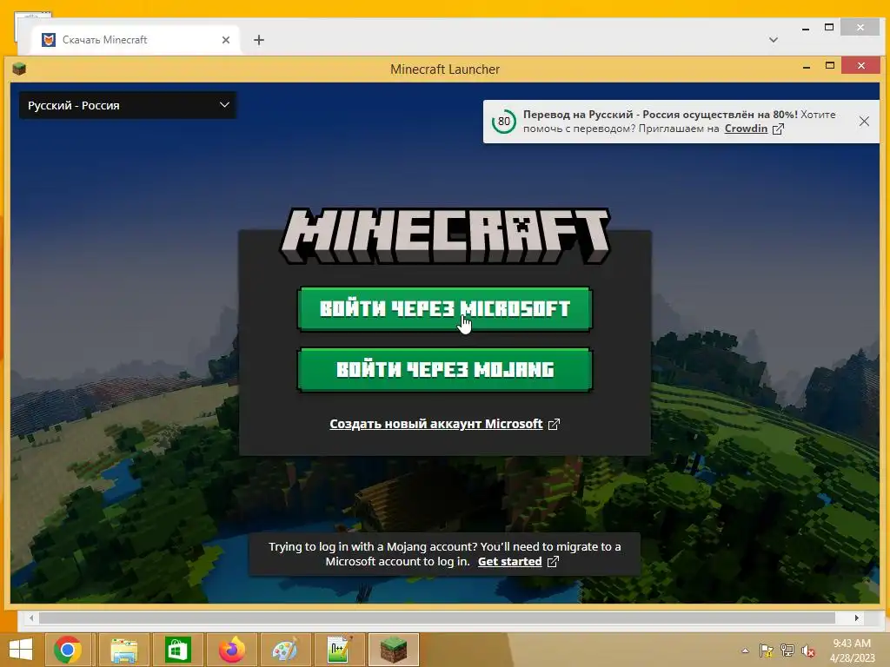Open the Windows Store taskbar icon
Image resolution: width=890 pixels, height=667 pixels.
pyautogui.click(x=177, y=650)
